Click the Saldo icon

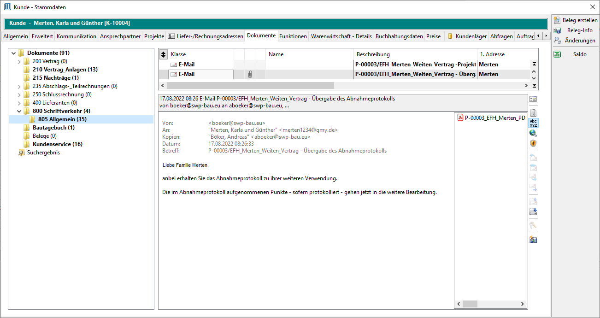(x=557, y=54)
